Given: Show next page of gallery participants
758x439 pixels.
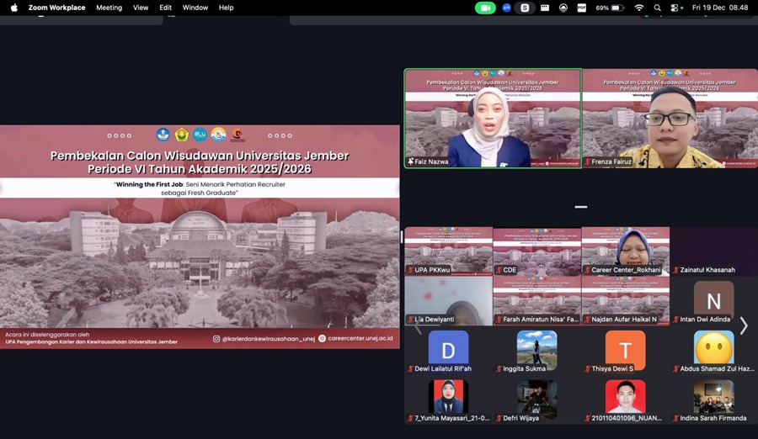Looking at the screenshot, I should coord(743,325).
